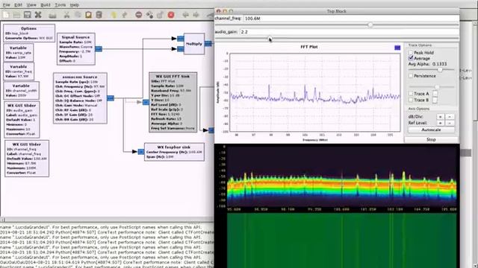Open the Build menu
This screenshot has width=478, height=268.
[46, 5]
